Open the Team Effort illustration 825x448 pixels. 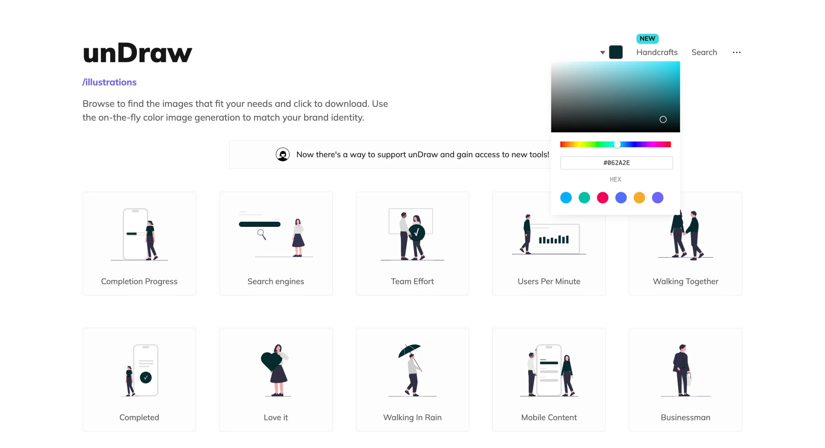(x=412, y=244)
